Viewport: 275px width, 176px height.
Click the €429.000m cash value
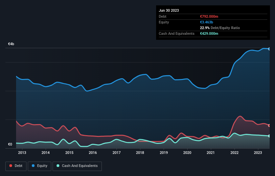coord(209,33)
